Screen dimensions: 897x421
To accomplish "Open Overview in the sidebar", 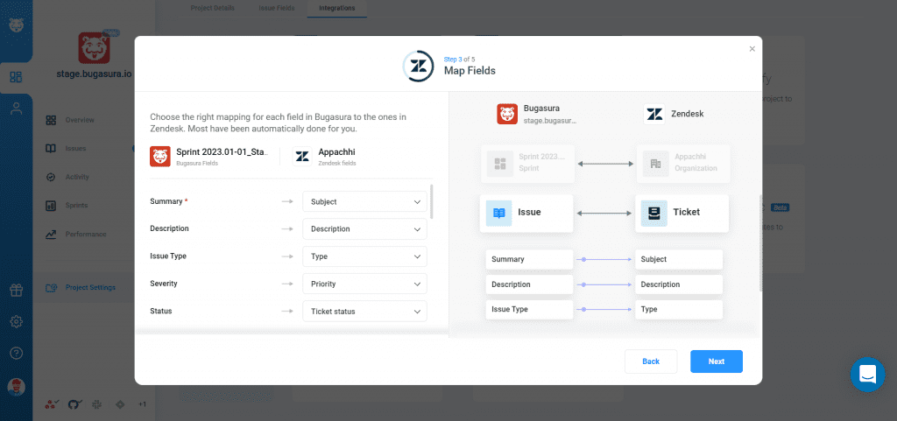I will coord(80,120).
